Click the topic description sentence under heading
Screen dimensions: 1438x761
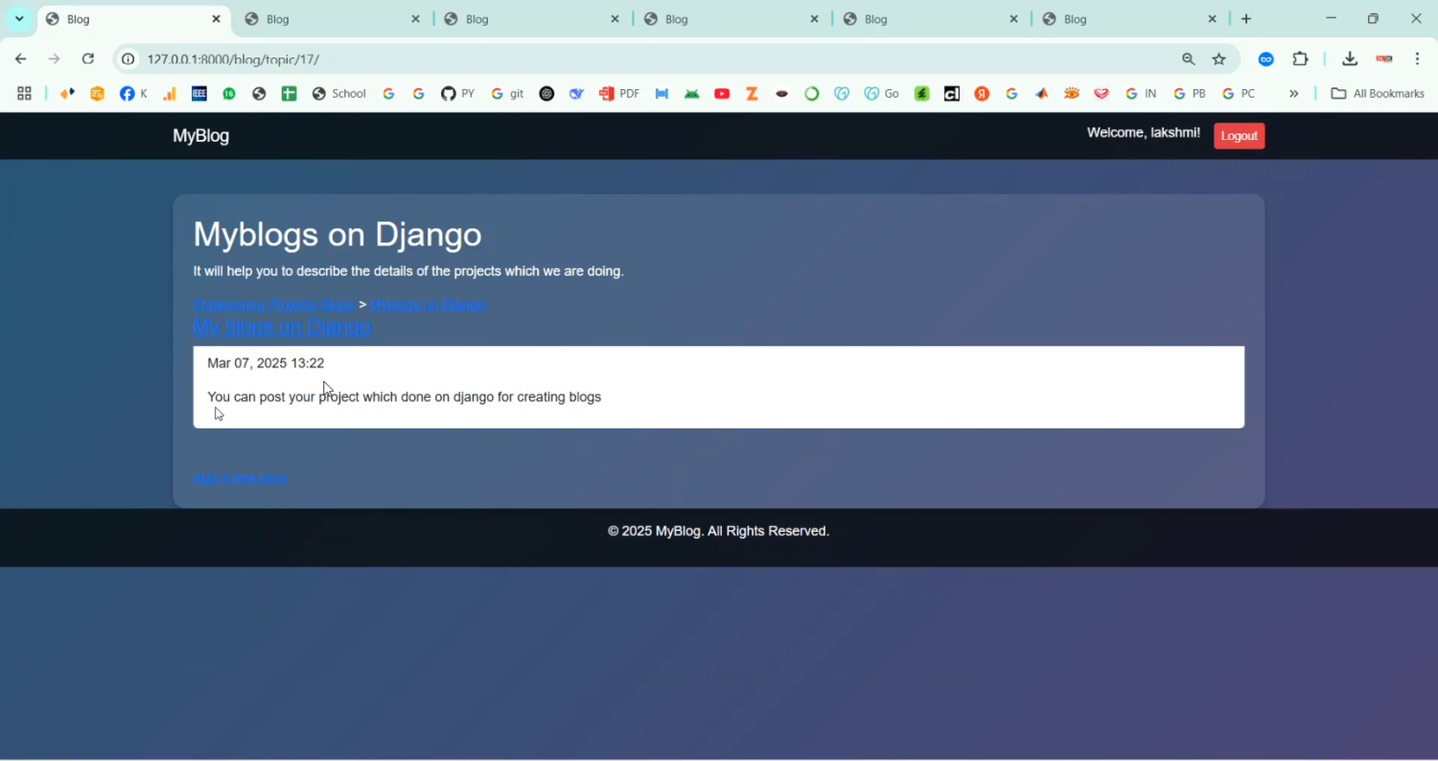coord(408,271)
